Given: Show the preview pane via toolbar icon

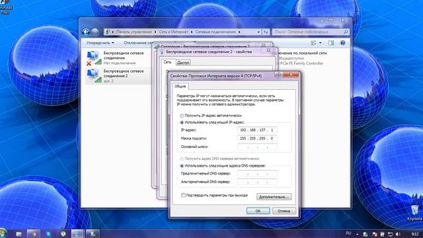Looking at the screenshot, I should tap(331, 43).
